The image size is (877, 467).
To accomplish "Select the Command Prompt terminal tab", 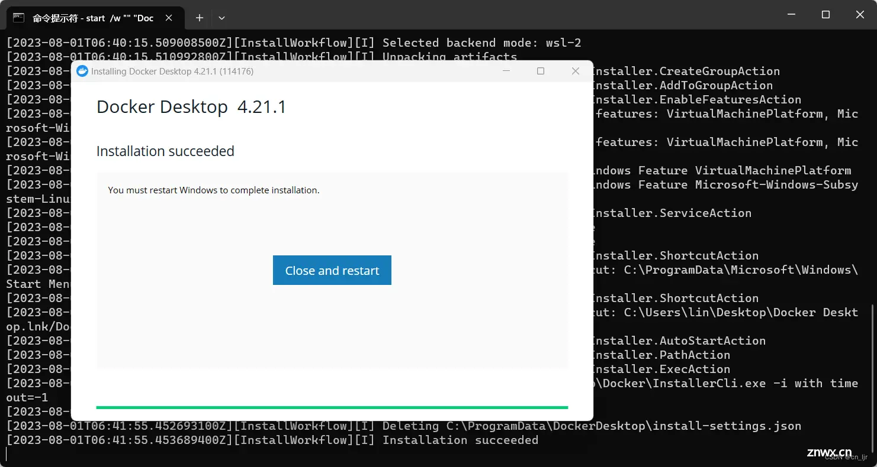I will tap(95, 18).
